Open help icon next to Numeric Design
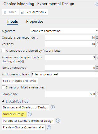 coord(30,114)
